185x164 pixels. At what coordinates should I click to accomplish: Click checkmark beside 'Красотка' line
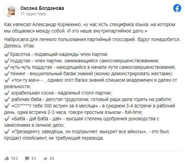7,54
